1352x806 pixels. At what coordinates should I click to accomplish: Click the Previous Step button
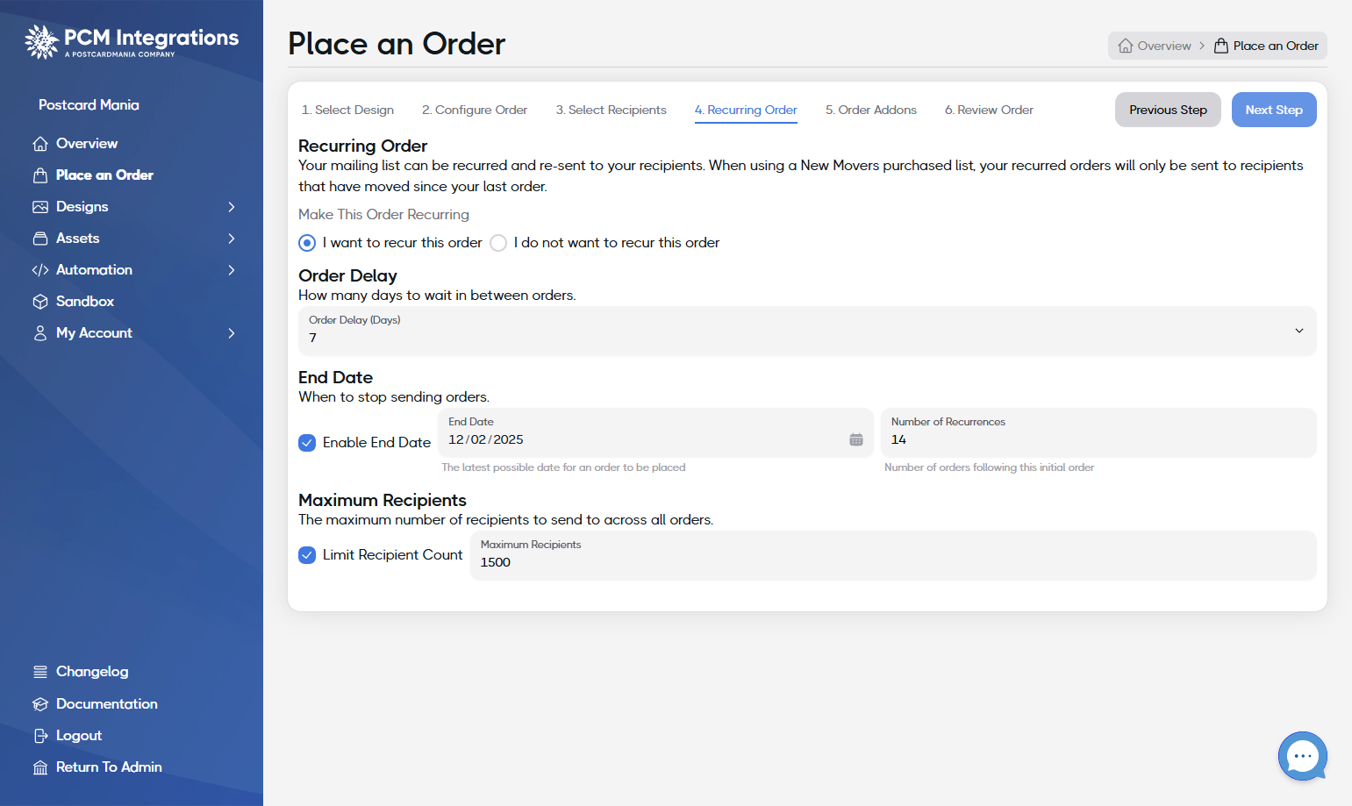tap(1168, 110)
